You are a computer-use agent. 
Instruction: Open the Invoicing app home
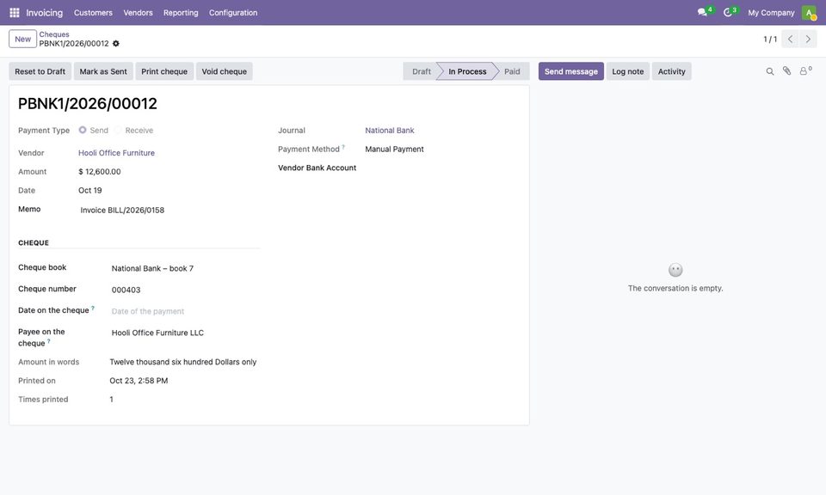pyautogui.click(x=44, y=13)
